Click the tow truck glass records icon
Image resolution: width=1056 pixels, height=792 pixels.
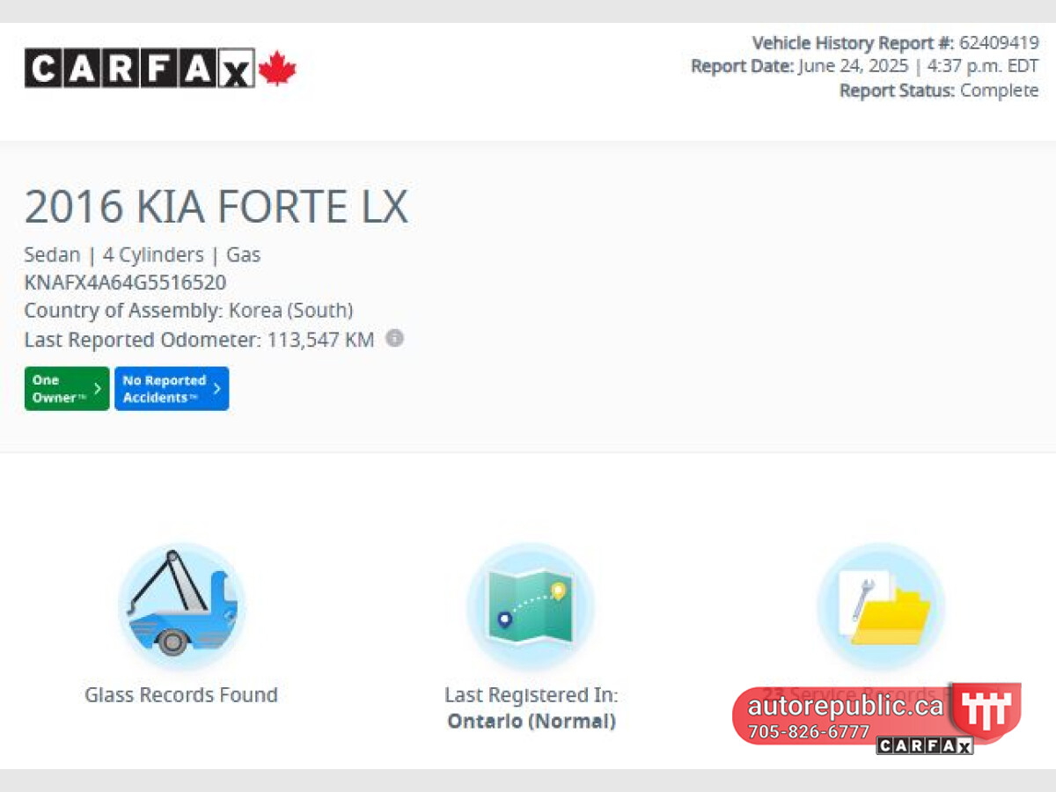click(181, 606)
